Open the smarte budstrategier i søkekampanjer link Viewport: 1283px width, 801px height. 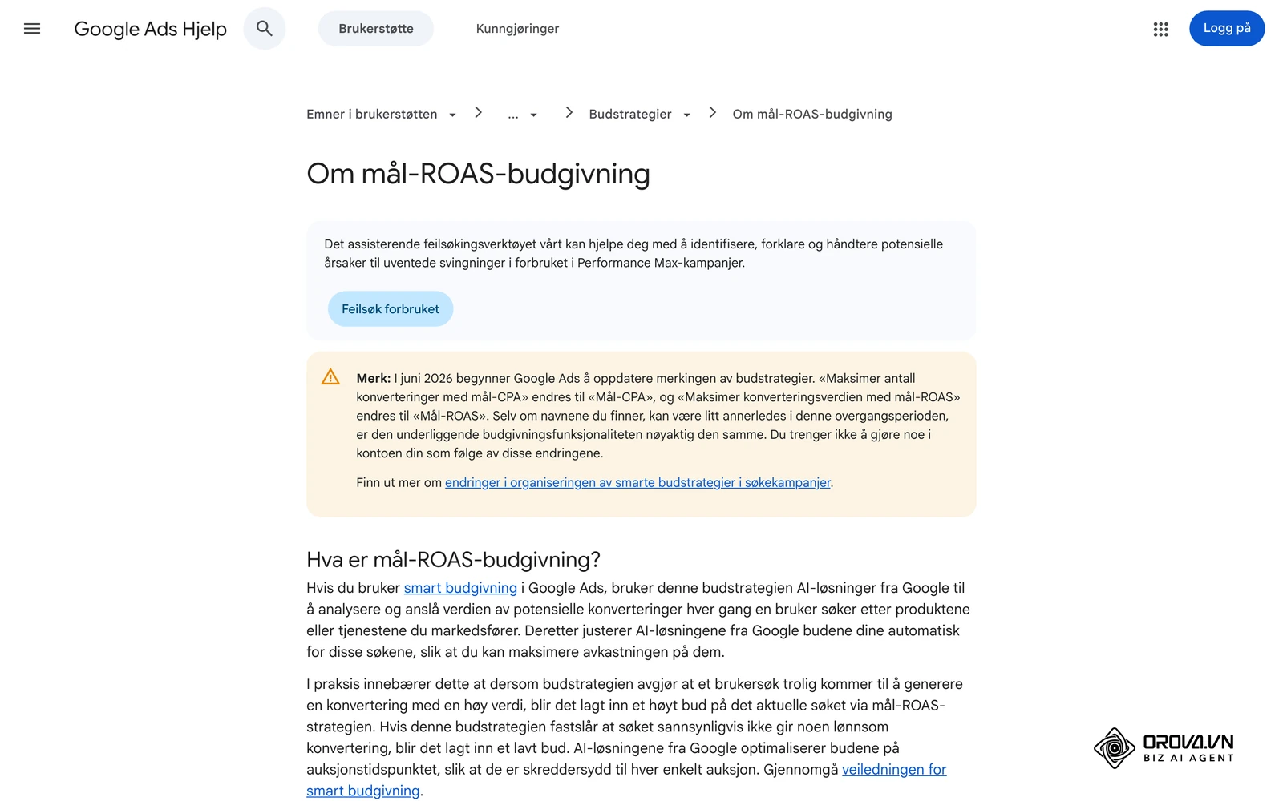pyautogui.click(x=637, y=482)
